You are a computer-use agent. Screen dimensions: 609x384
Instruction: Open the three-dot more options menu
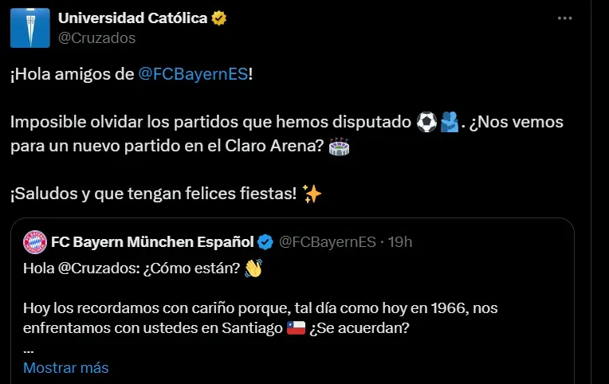click(x=564, y=18)
